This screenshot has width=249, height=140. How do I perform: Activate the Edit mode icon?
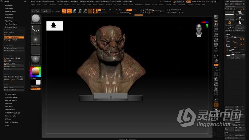click(64, 11)
